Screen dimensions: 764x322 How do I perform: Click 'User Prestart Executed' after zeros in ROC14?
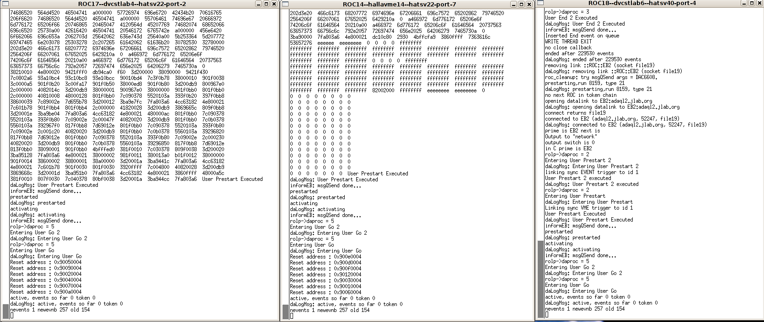378,174
